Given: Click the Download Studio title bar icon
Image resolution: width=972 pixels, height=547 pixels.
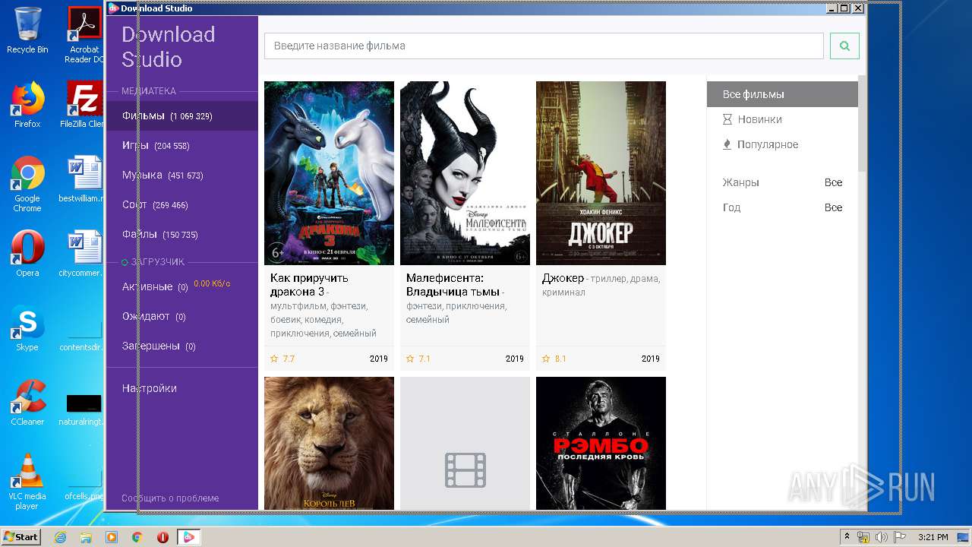Looking at the screenshot, I should pyautogui.click(x=113, y=8).
